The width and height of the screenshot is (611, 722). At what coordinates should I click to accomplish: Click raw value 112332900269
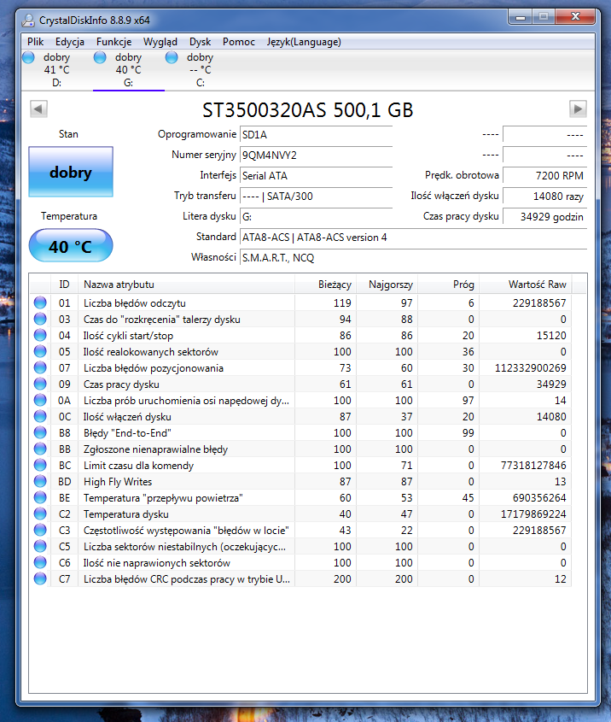tap(531, 368)
